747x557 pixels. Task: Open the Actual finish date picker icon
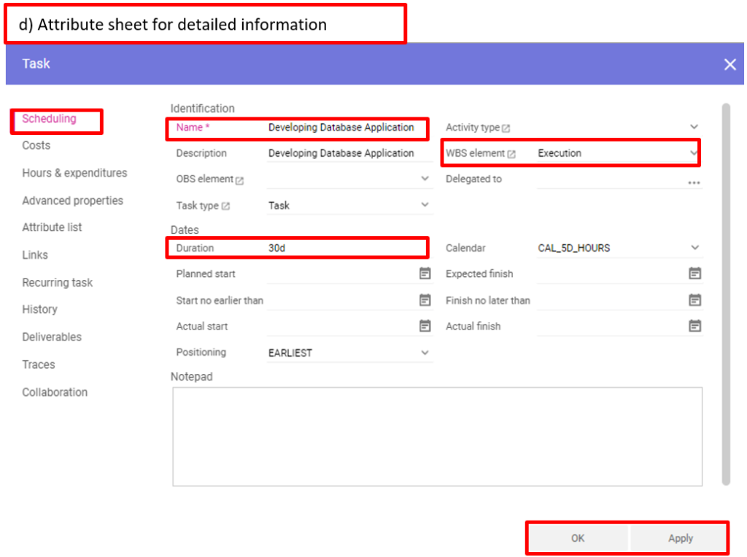pyautogui.click(x=694, y=326)
